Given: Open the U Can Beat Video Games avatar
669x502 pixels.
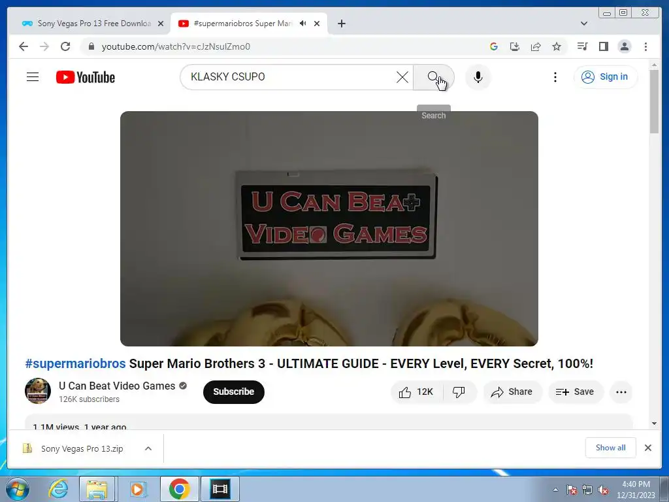Looking at the screenshot, I should [x=38, y=391].
